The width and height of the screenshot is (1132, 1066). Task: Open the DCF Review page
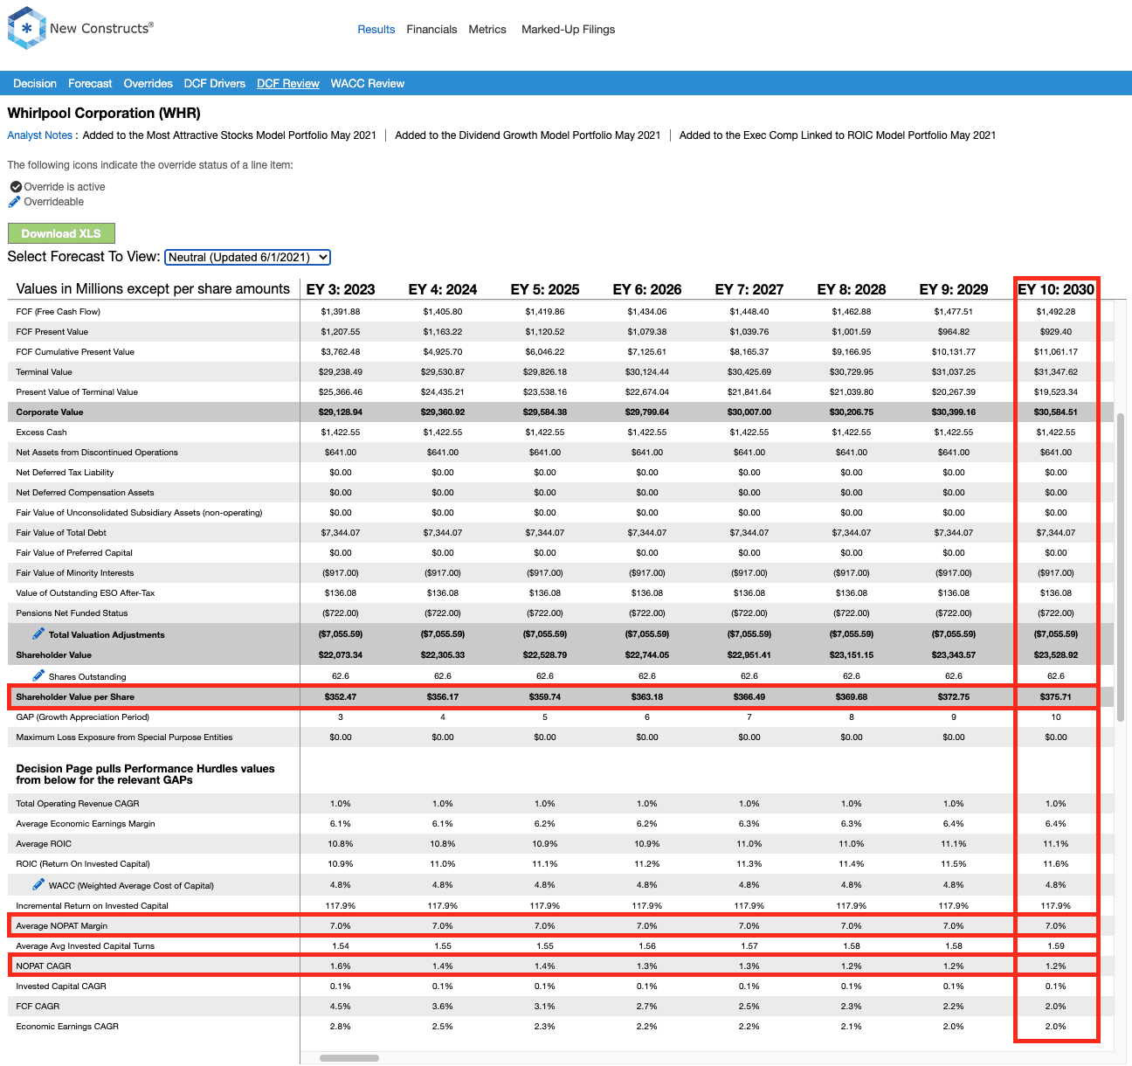click(x=288, y=84)
